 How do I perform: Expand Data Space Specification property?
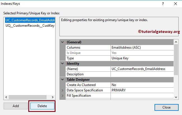pos(63,90)
